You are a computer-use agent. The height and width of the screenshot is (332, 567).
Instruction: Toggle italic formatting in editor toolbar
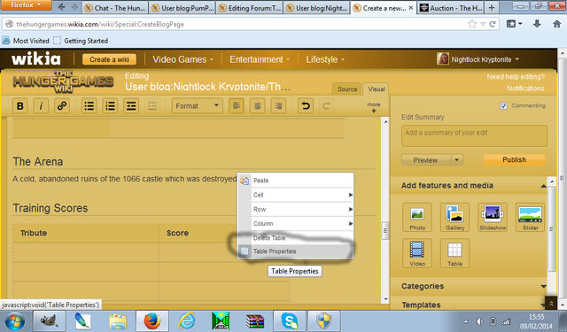(x=41, y=106)
